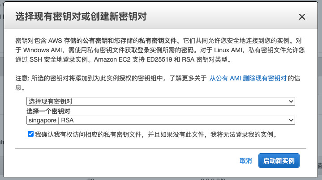Click the Windows AMI text in the description

coord(39,50)
